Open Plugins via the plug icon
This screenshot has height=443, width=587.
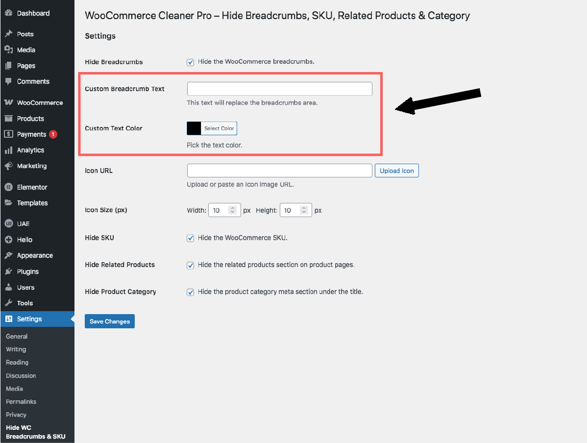(x=8, y=271)
